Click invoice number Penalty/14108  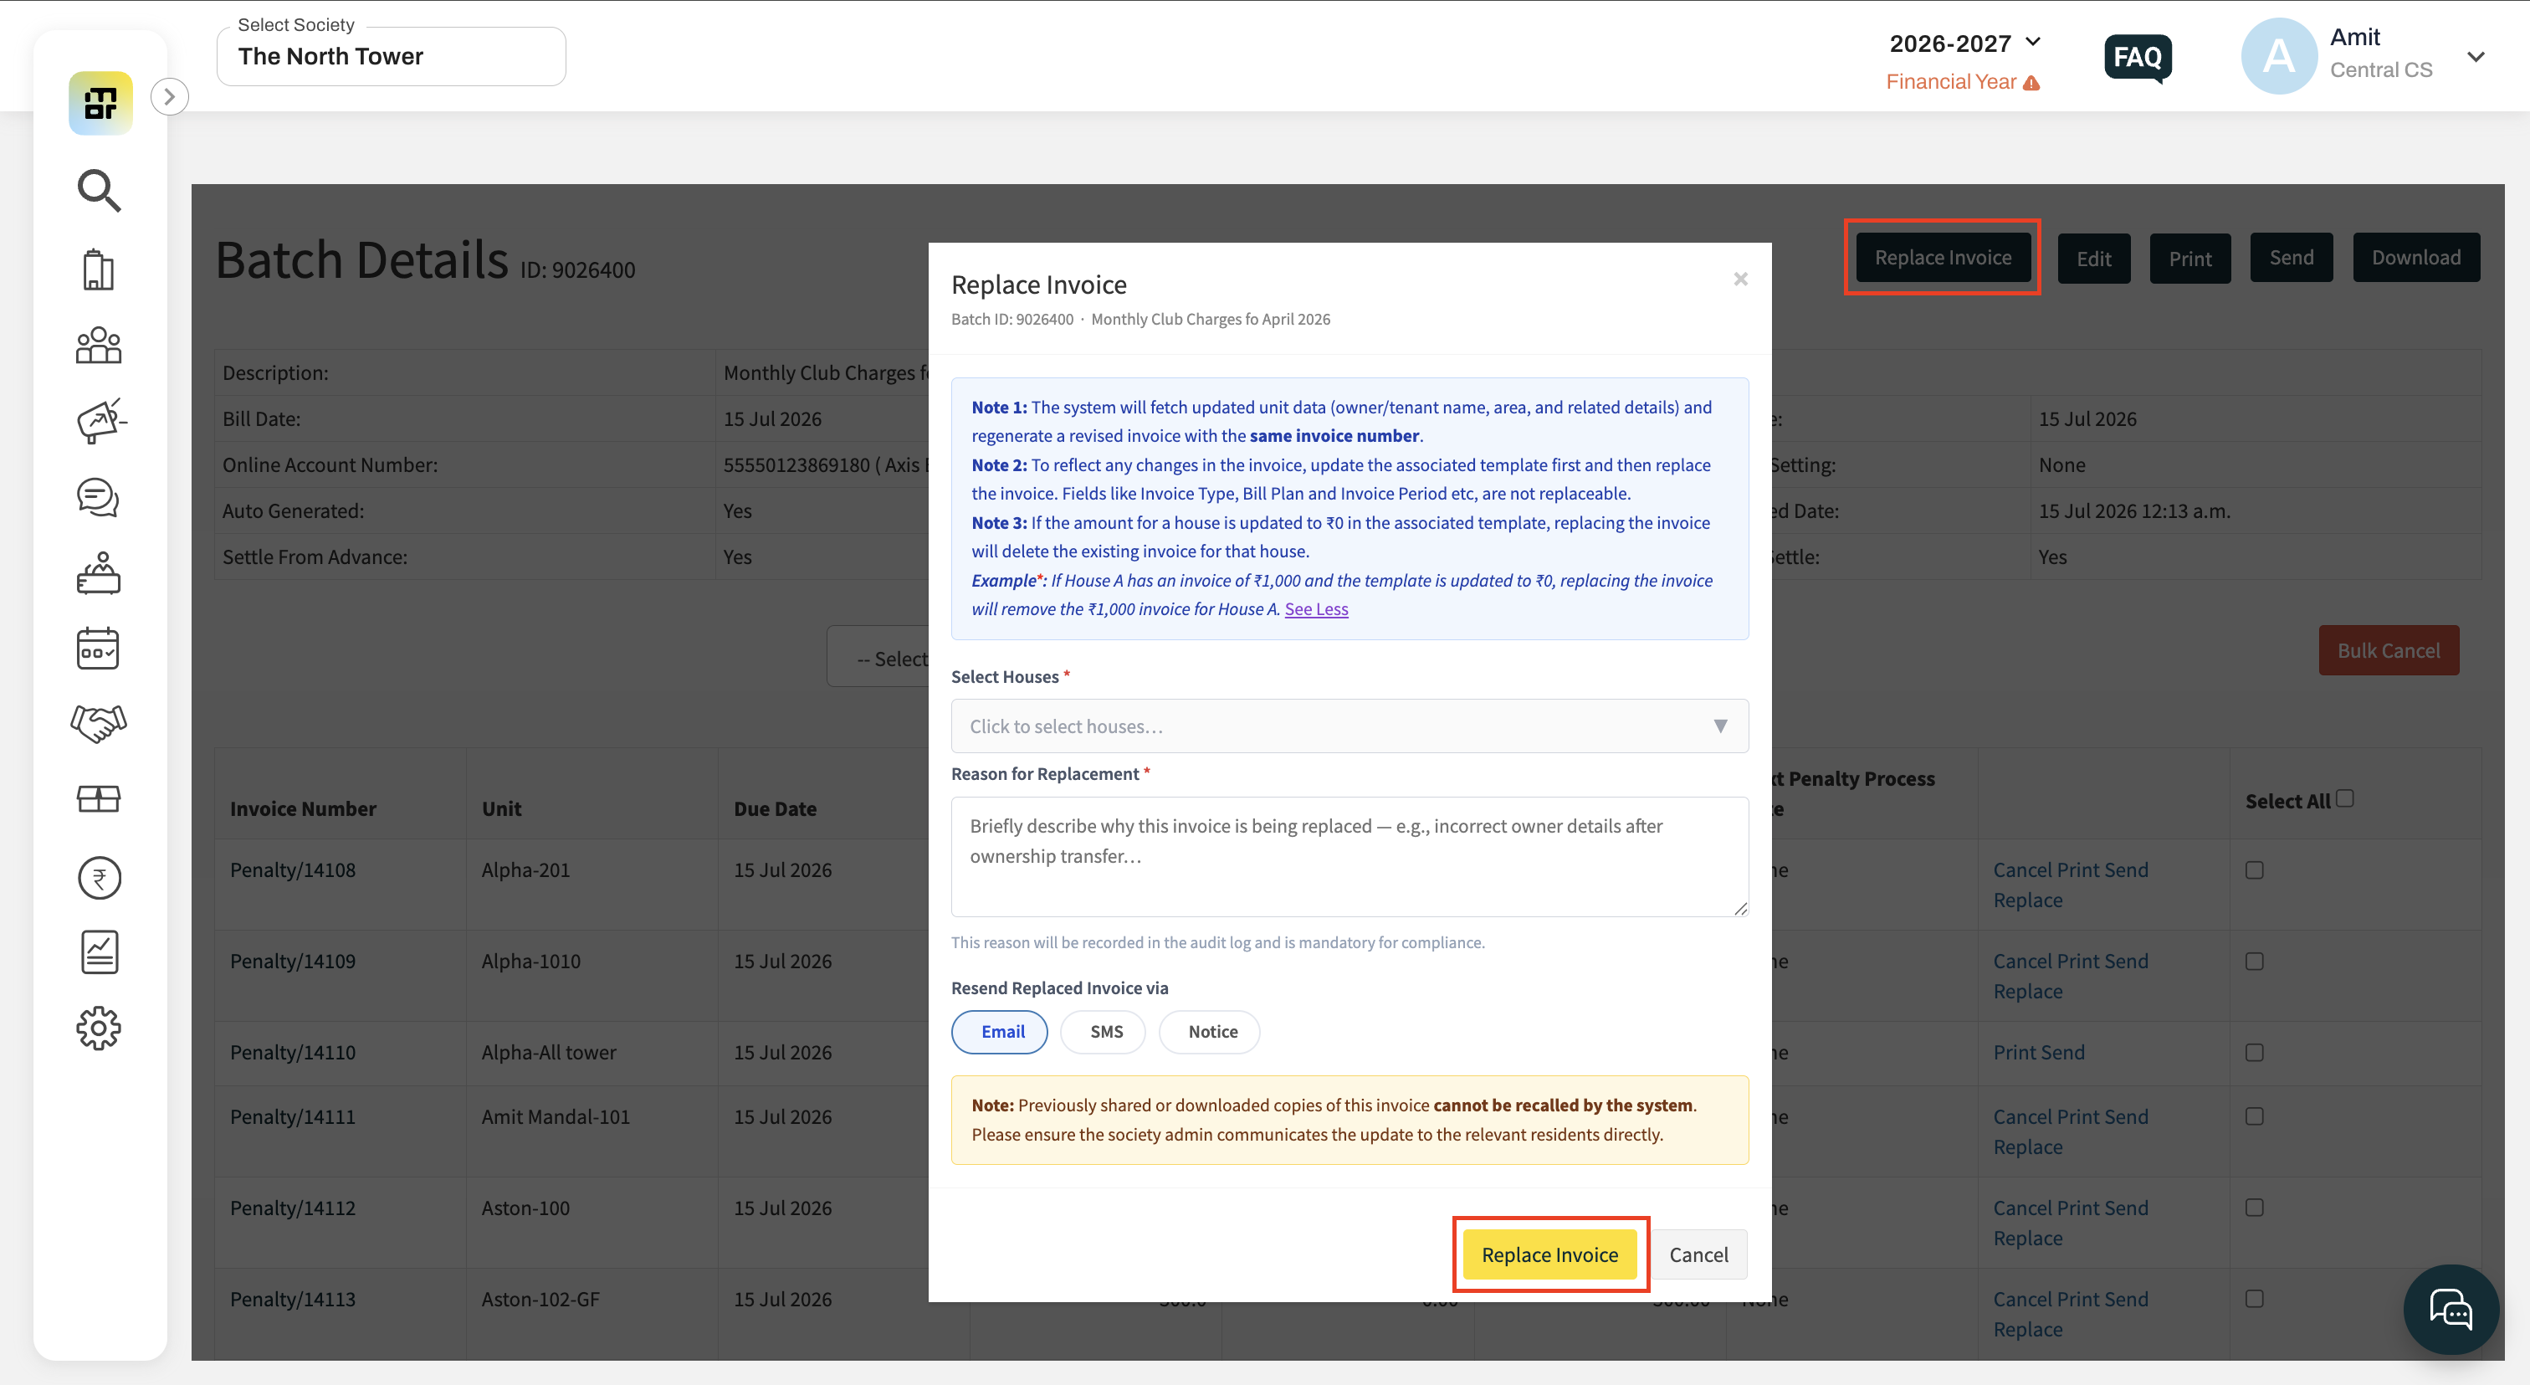click(293, 870)
